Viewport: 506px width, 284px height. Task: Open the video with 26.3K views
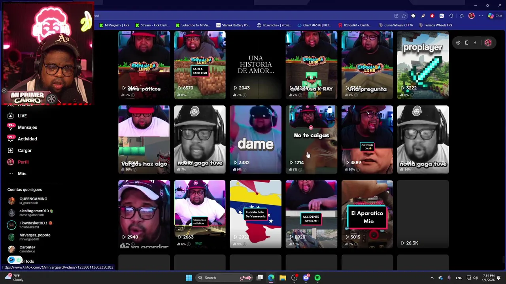423,214
